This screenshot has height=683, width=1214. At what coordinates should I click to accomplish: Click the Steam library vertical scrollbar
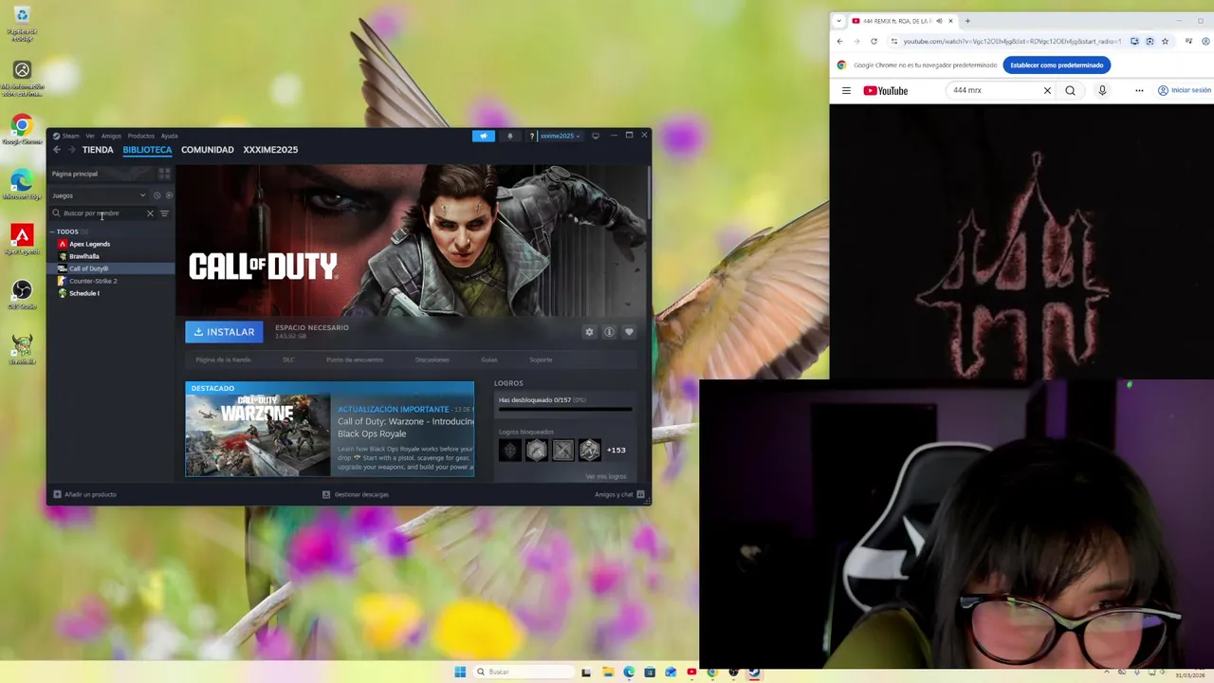pyautogui.click(x=649, y=194)
